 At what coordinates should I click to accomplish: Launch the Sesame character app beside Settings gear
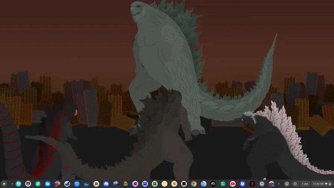coord(272,184)
